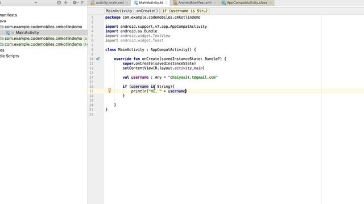Click the override gutter icon on line 10
Viewport: 364px width, 204px height.
(98, 59)
